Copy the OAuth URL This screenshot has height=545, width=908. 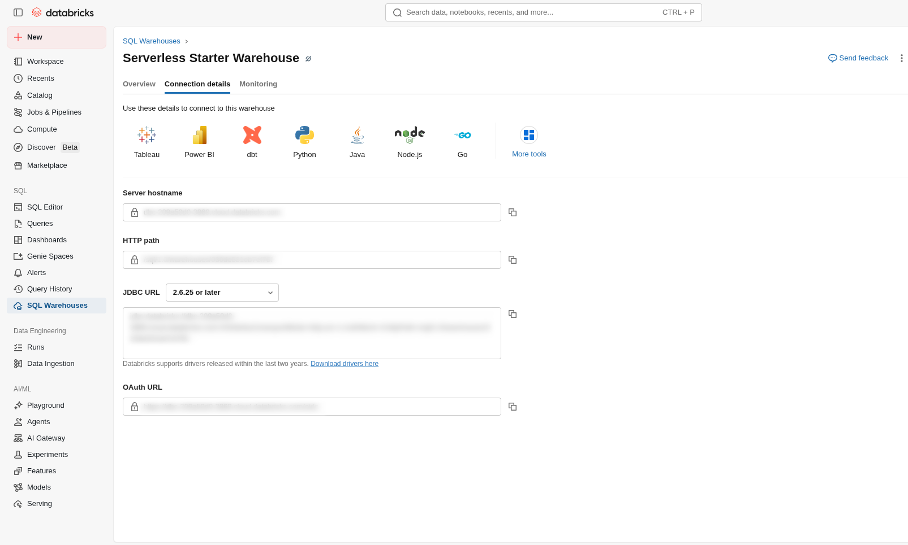[513, 407]
